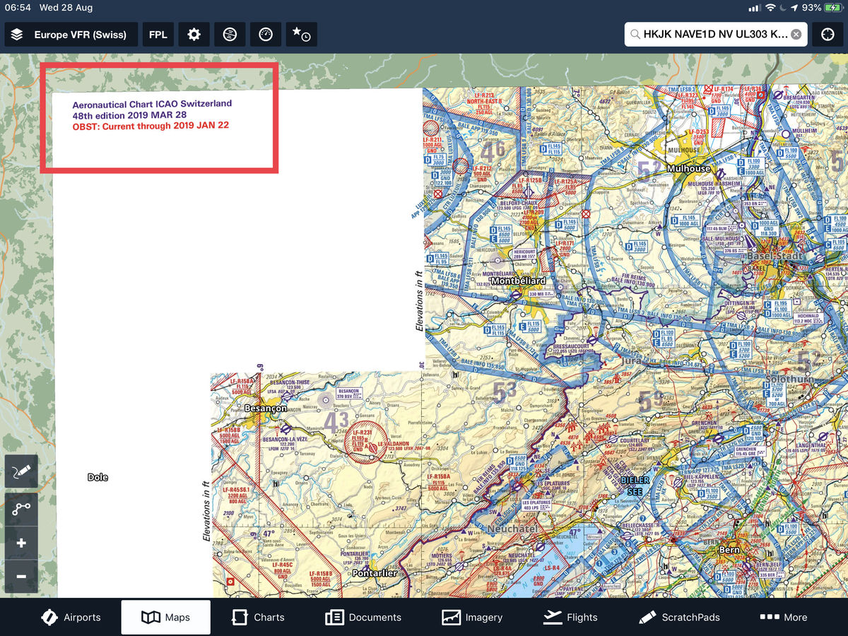This screenshot has height=636, width=848.
Task: Center map with the crosshair location icon
Action: (x=828, y=33)
